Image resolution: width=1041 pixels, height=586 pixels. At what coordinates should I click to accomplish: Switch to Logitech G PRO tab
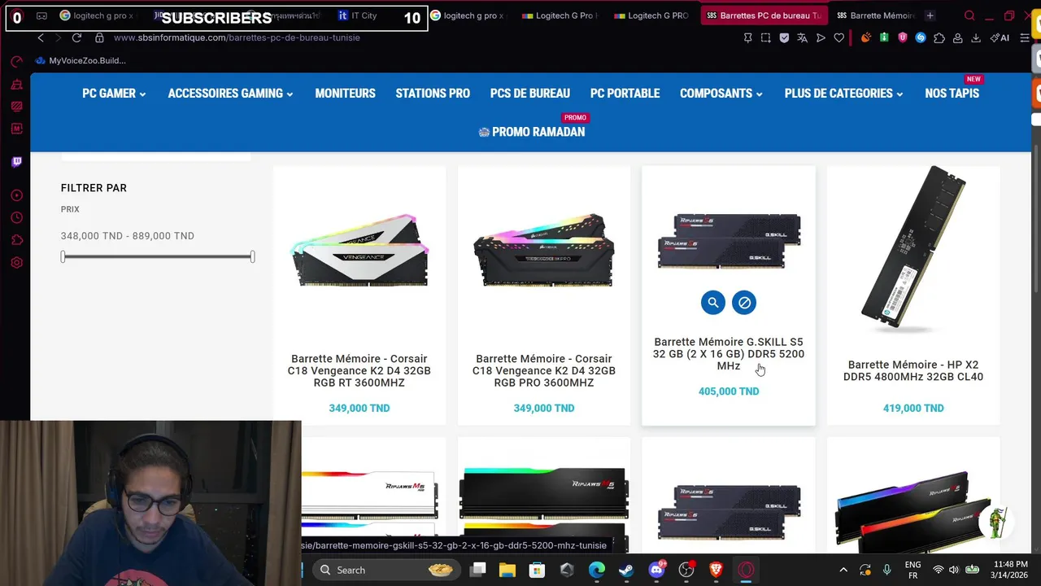[x=651, y=15]
